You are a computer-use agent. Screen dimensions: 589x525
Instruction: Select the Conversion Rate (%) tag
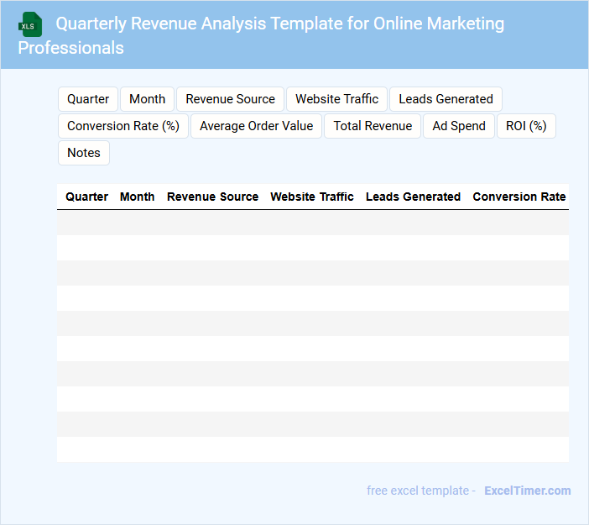123,126
